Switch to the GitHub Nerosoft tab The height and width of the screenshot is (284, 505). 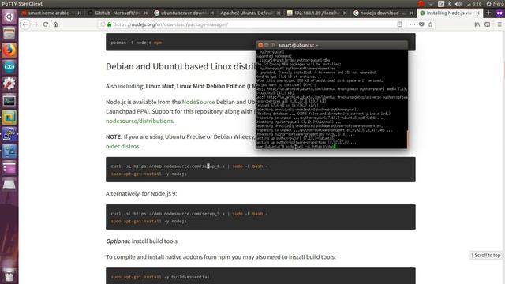click(118, 13)
